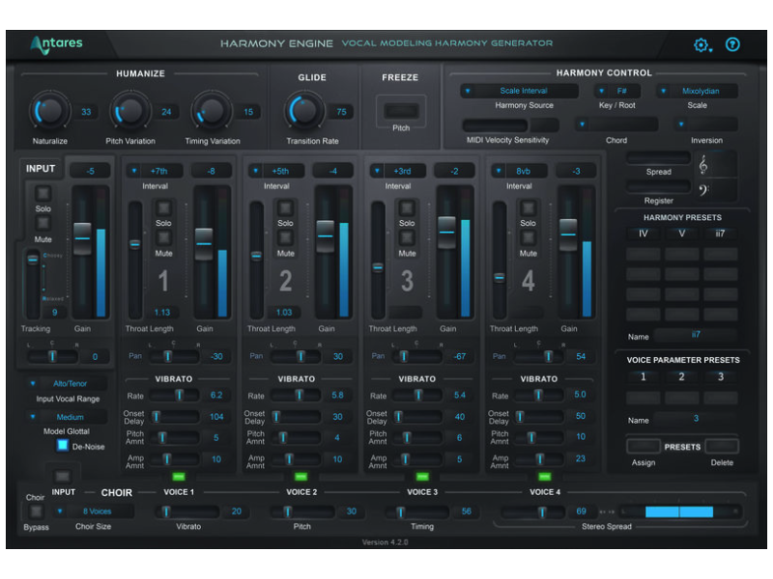This screenshot has height=579, width=773.
Task: Toggle the Input choir enable button
Action: pos(62,476)
